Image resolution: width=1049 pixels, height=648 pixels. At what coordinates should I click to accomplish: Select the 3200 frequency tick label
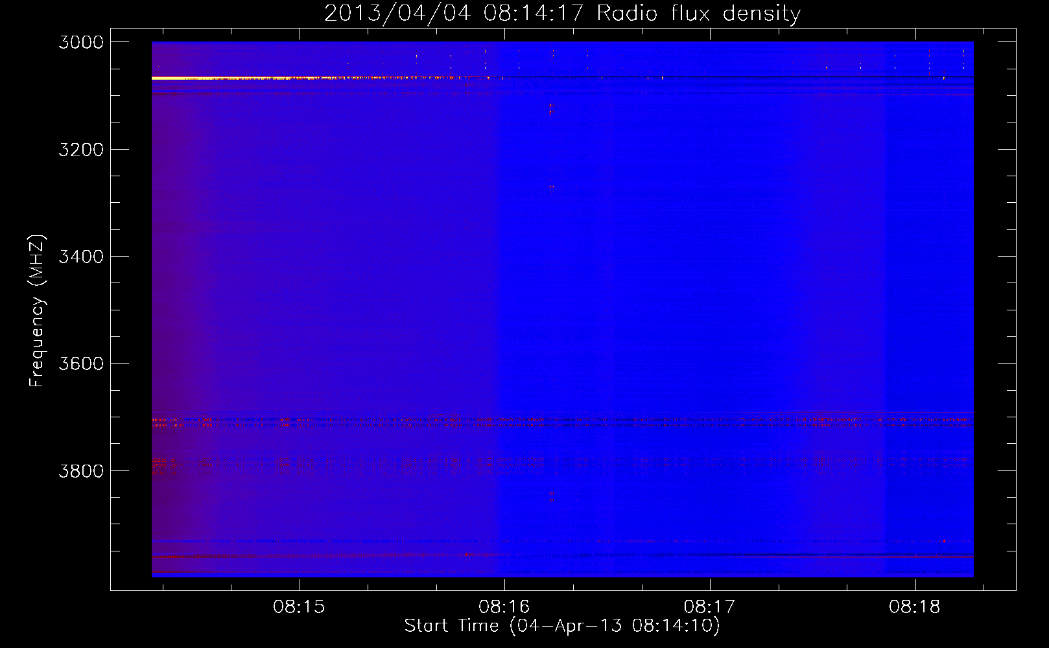81,150
